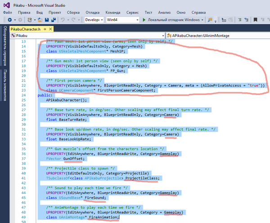Screen dimensions: 270x223
Task: Close the PikabuCharacter.h tab
Action: click(51, 29)
